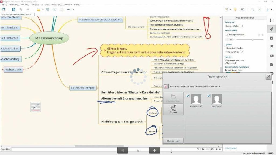Image resolution: width=276 pixels, height=155 pixels.
Task: Open the Outline view in the right sidebar
Action: click(x=271, y=20)
